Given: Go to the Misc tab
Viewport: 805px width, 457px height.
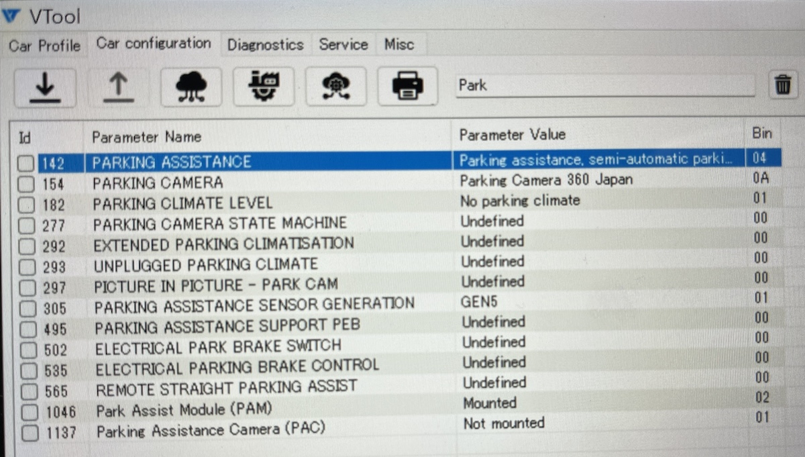Looking at the screenshot, I should tap(398, 45).
